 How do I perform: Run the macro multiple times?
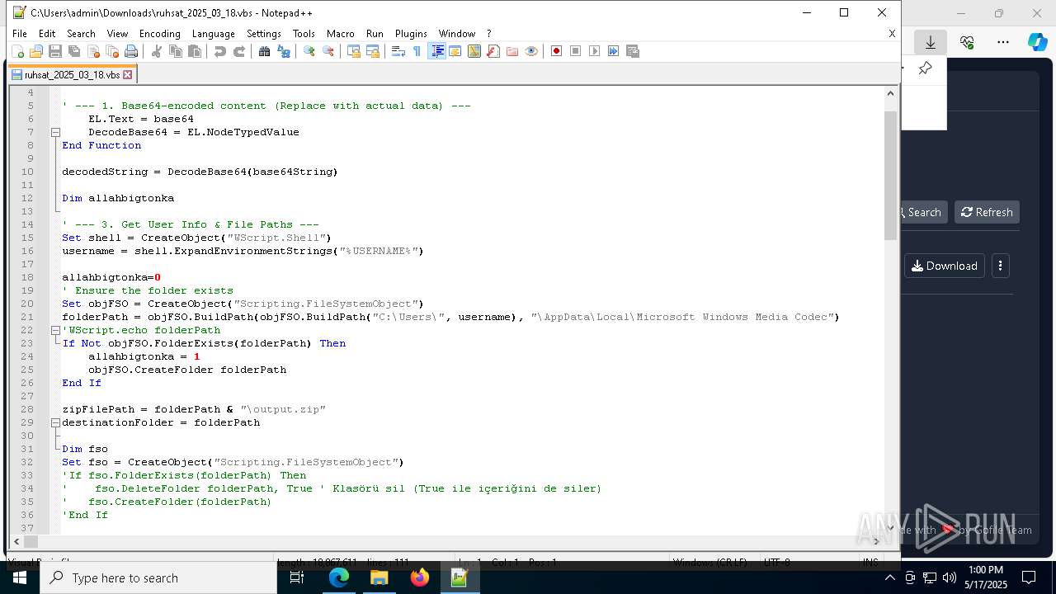coord(614,51)
